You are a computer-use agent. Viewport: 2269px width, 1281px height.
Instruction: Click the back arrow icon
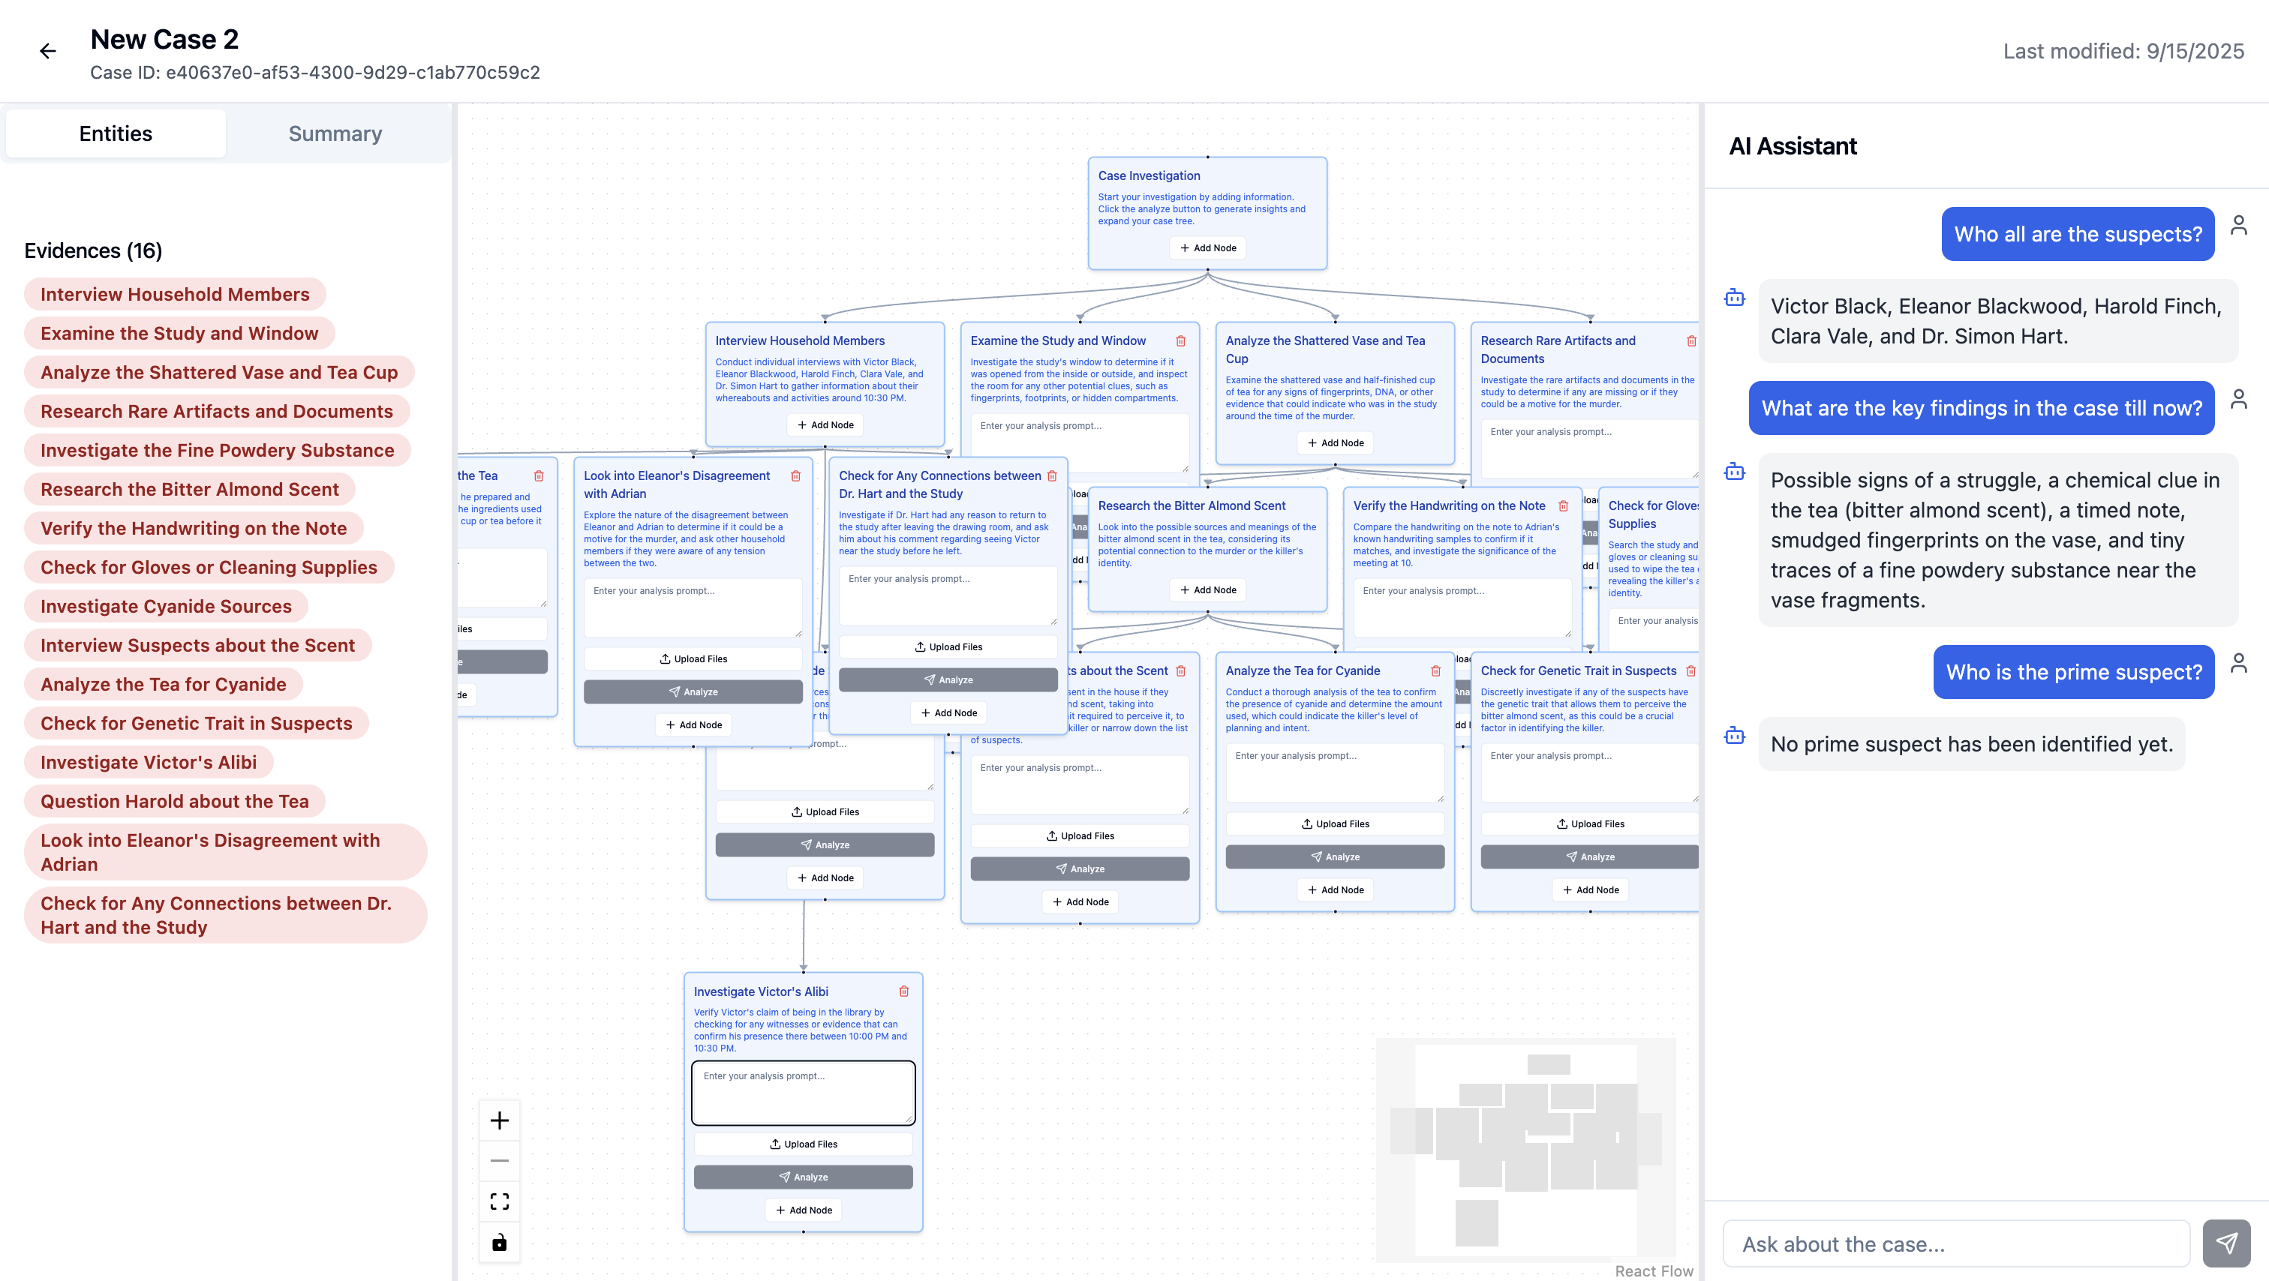47,51
